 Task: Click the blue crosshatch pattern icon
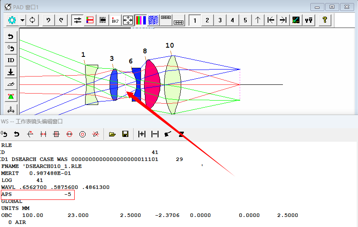click(x=153, y=20)
